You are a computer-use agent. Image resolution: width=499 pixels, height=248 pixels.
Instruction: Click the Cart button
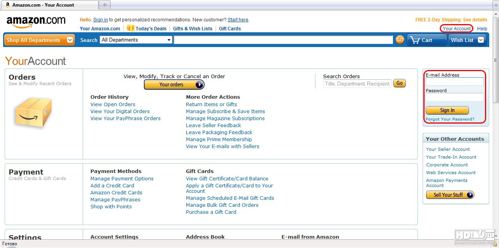pos(427,40)
